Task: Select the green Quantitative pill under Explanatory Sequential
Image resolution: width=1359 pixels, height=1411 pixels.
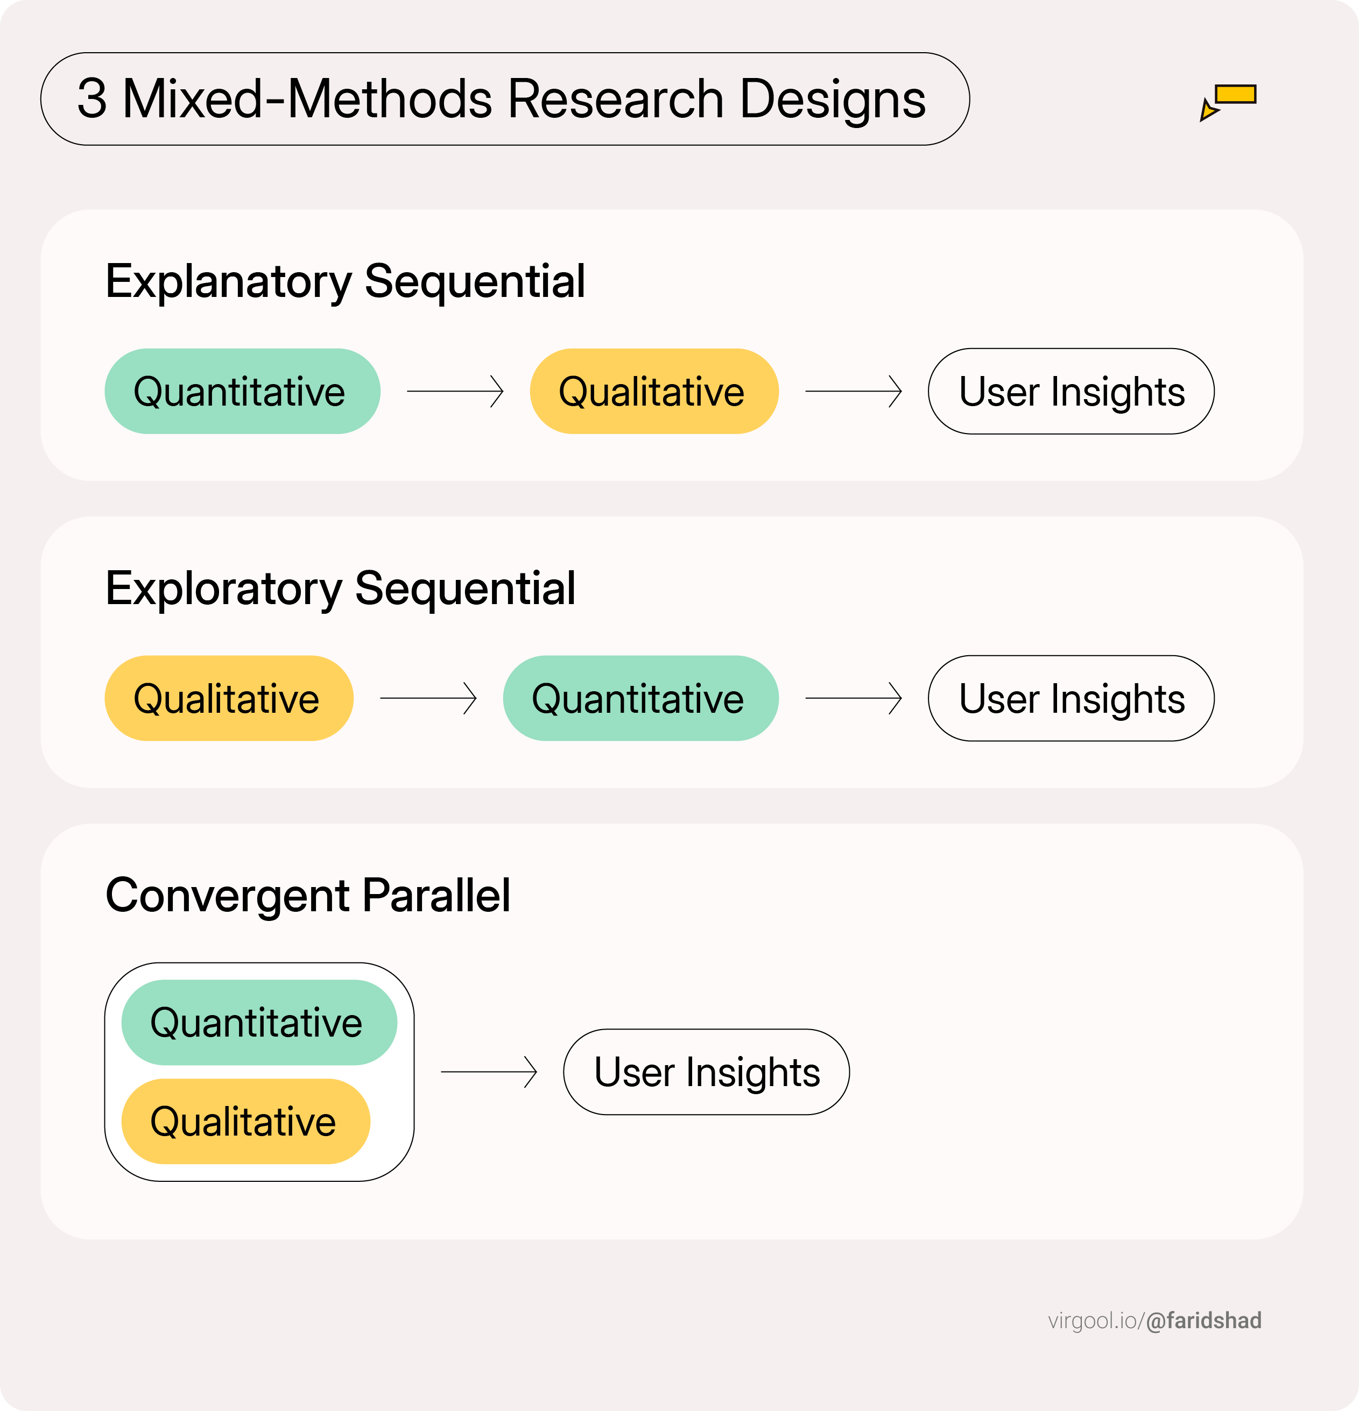Action: 242,391
